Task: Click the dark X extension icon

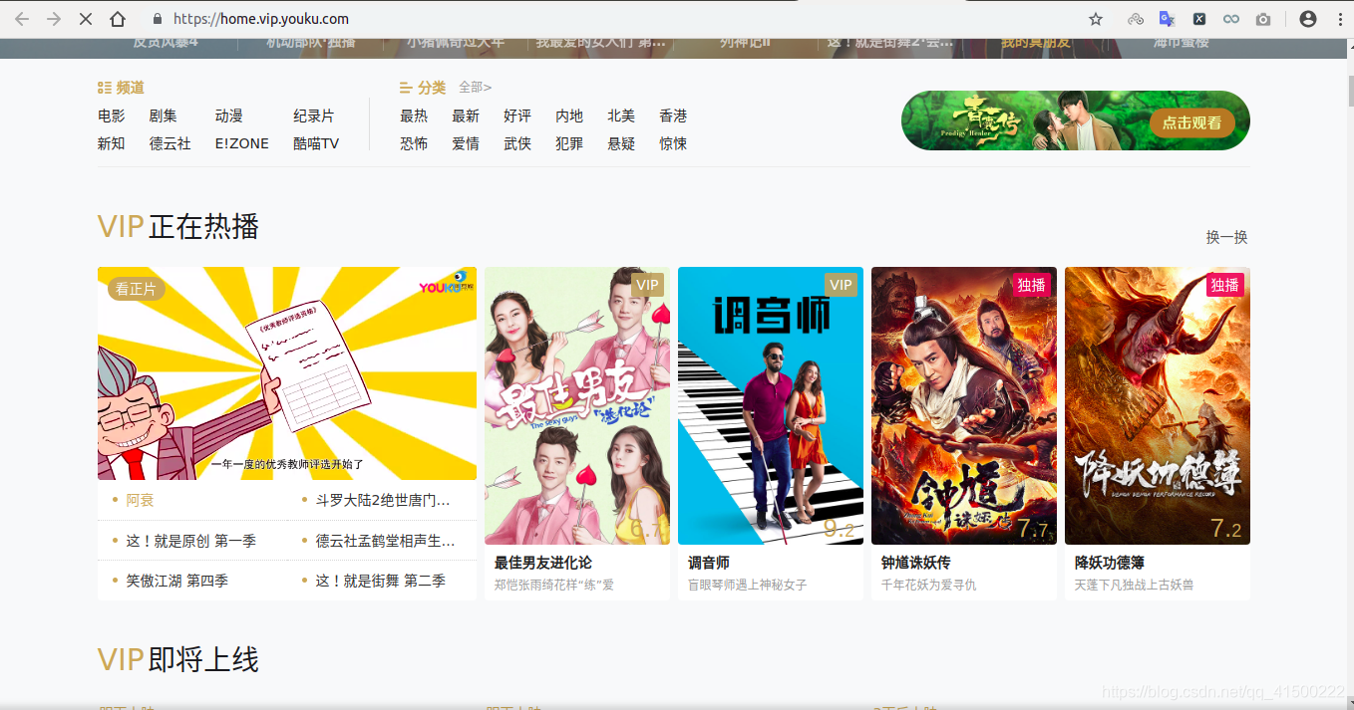Action: point(1199,19)
